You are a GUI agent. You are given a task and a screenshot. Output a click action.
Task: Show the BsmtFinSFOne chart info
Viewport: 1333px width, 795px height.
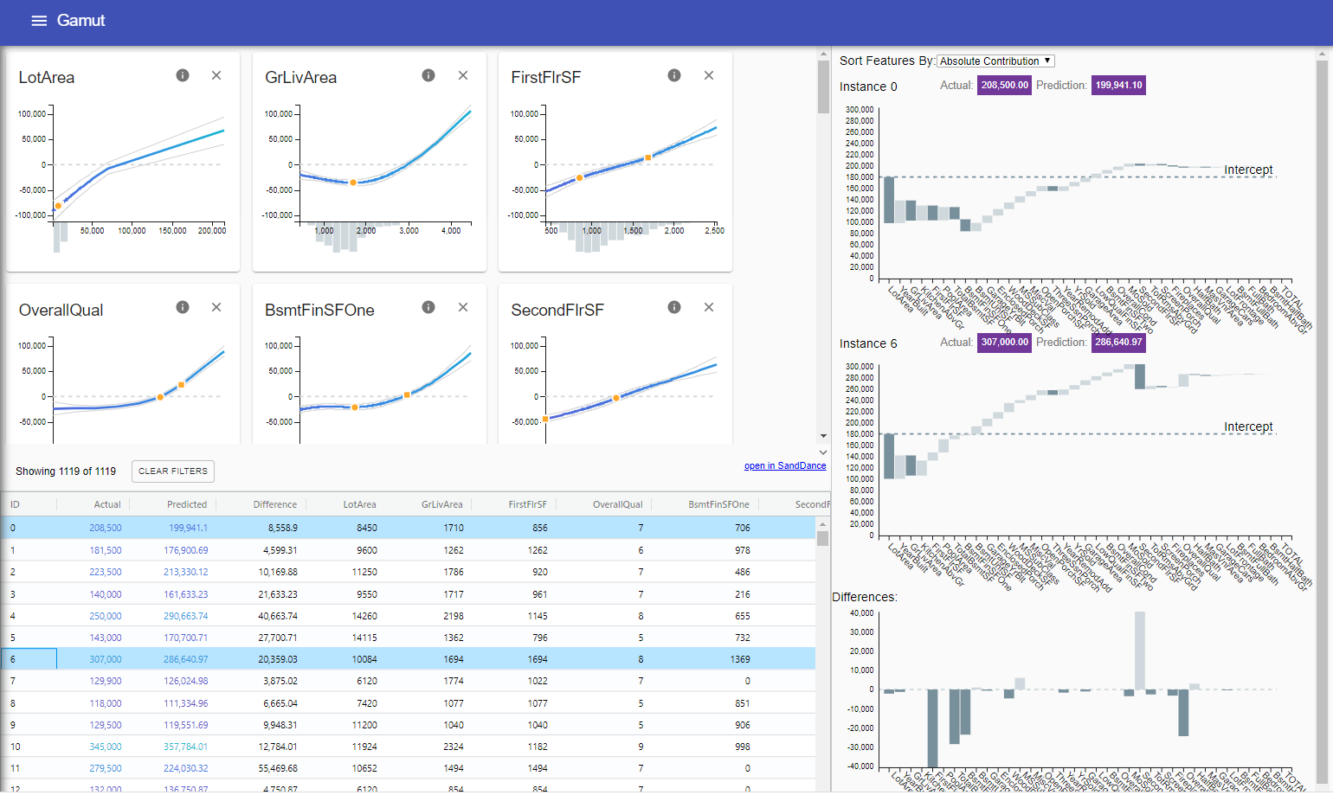click(428, 307)
